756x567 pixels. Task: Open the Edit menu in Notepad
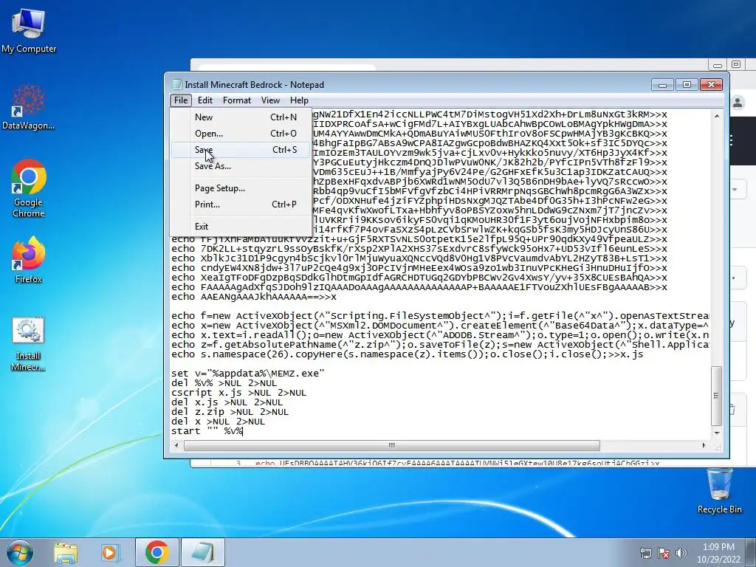(x=205, y=100)
